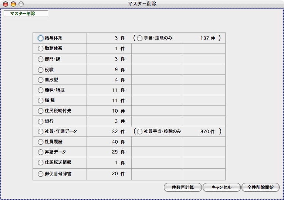Select the 社員履歴 radio button
284x200 pixels.
(x=41, y=142)
